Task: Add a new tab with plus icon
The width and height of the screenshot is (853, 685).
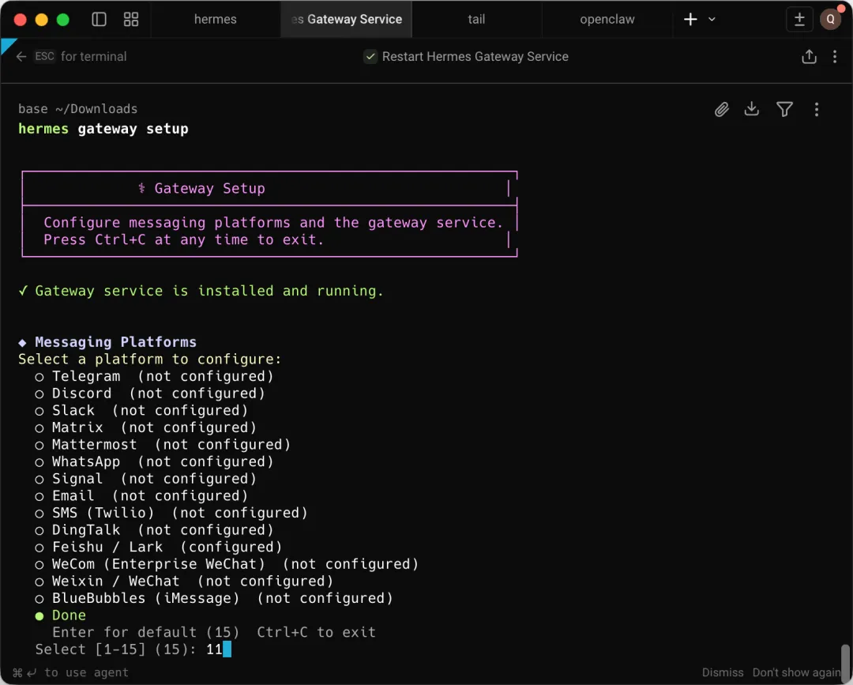Action: (x=690, y=20)
